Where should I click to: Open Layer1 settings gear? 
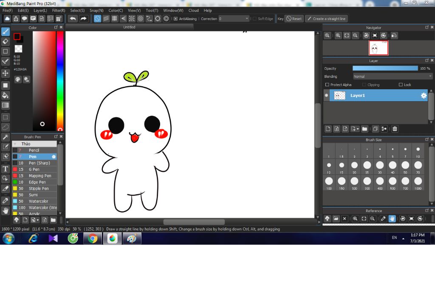click(424, 96)
